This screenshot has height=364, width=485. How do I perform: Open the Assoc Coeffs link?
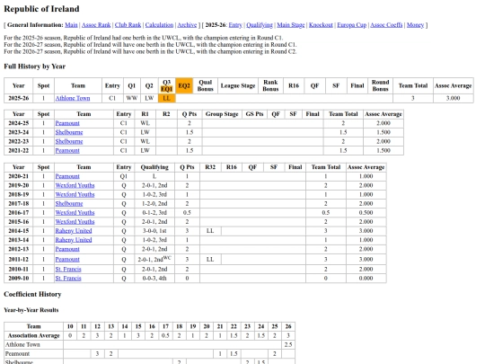pos(386,25)
